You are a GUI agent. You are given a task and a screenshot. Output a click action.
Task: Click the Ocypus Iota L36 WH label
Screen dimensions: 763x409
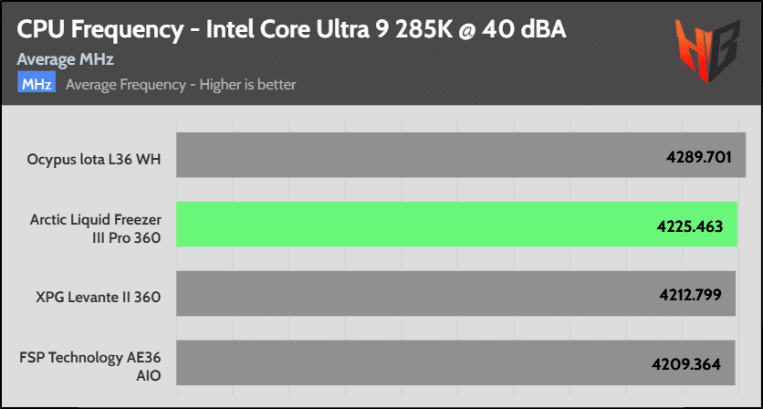click(94, 159)
